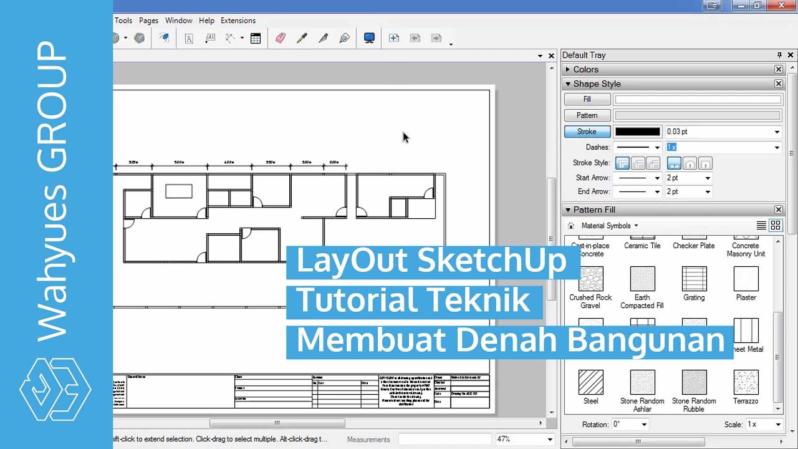Close the document tab

pyautogui.click(x=551, y=56)
